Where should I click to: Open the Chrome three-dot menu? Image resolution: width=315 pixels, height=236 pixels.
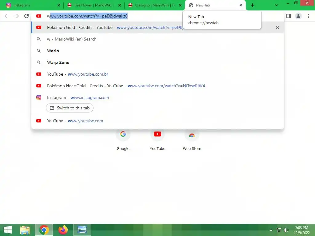tap(308, 16)
